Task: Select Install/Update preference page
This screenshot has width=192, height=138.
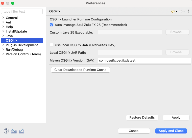Action: tap(16, 32)
